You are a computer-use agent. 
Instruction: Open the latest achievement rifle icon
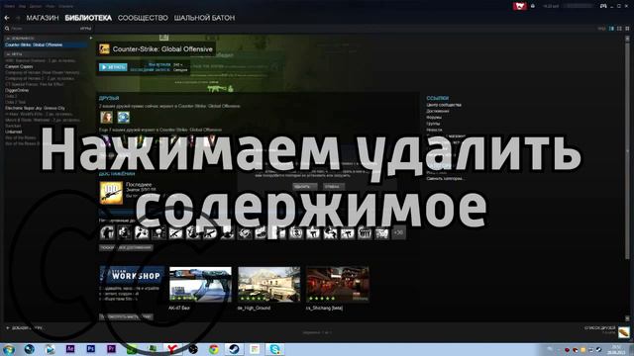[111, 193]
